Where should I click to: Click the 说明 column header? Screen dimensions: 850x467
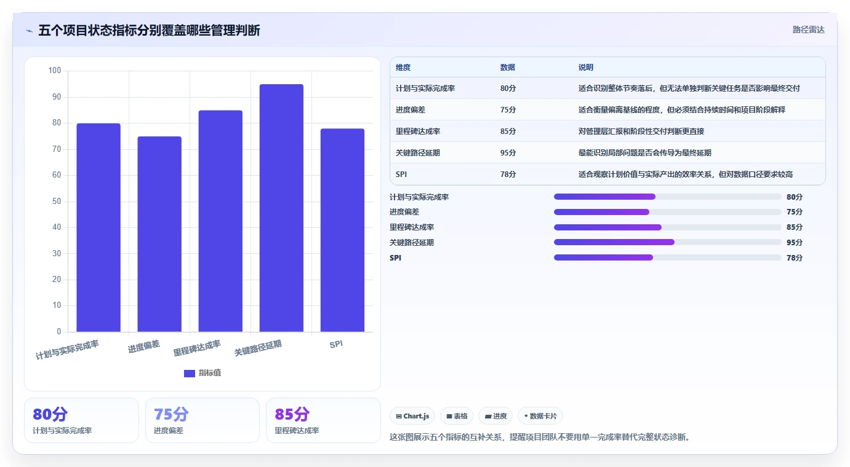pyautogui.click(x=586, y=68)
